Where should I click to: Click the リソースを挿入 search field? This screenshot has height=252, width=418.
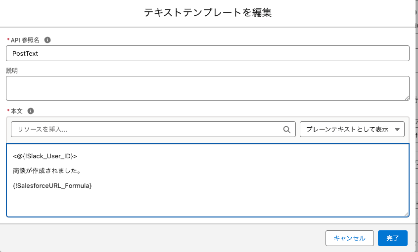[148, 129]
